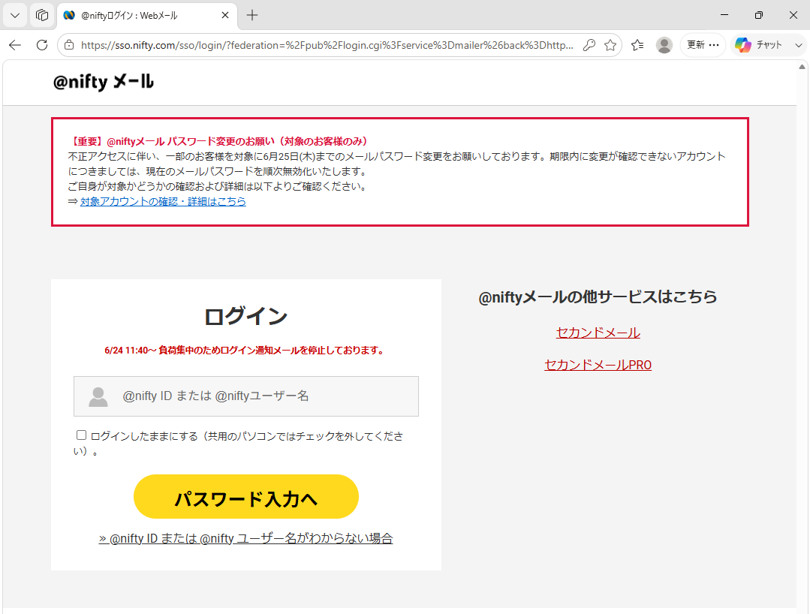Click the 【重要】パスワード変更のお願い title

(x=218, y=142)
